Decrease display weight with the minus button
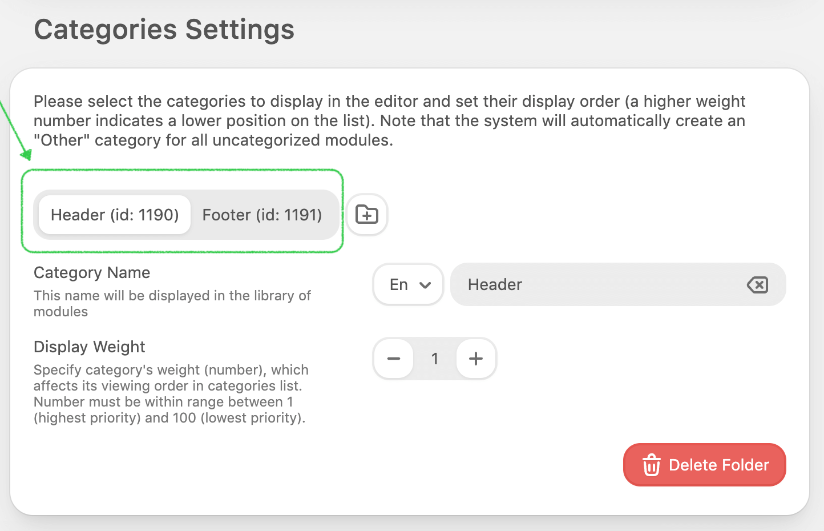 click(x=394, y=359)
